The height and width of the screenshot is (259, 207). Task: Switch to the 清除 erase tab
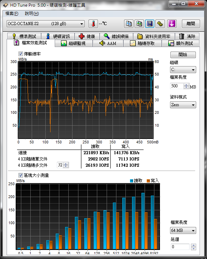pos(187,36)
